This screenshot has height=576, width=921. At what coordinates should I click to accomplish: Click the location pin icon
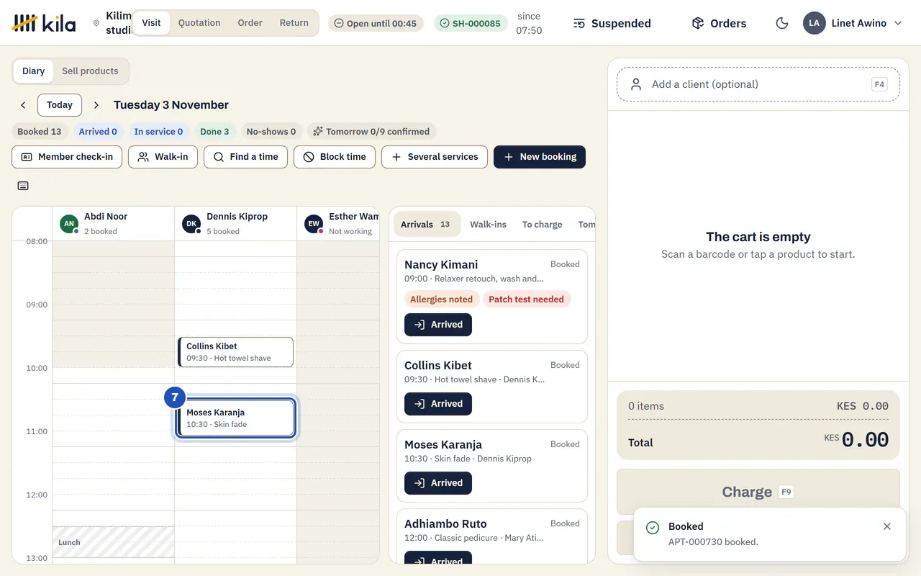coord(96,23)
